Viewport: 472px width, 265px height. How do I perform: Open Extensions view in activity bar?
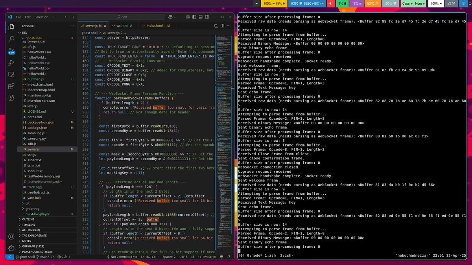(x=11, y=86)
